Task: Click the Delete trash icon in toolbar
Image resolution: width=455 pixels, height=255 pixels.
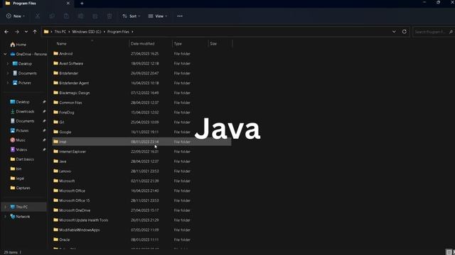Action: [109, 16]
